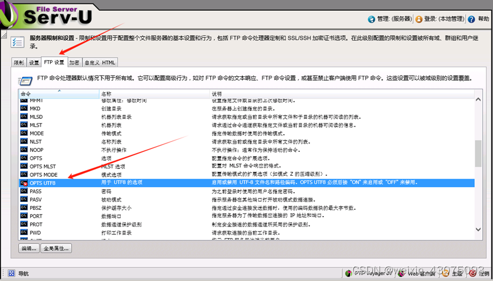This screenshot has height=281, width=493.
Task: Select the PASS command text
Action: (x=35, y=191)
